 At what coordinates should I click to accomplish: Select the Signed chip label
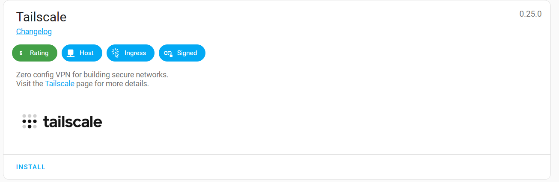tap(187, 53)
